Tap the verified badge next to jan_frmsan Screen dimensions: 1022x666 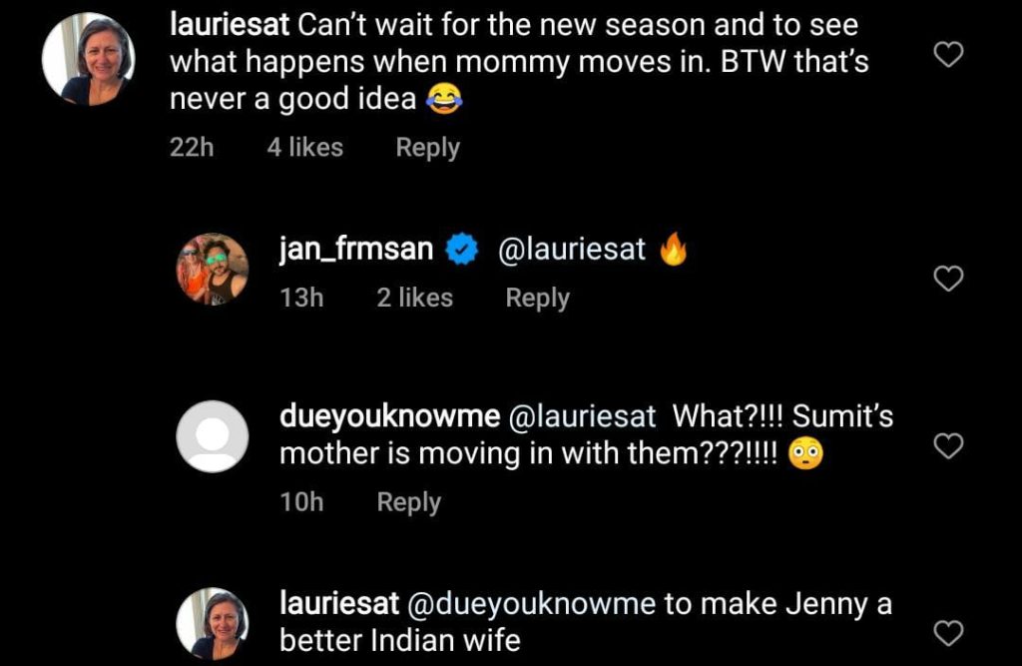pyautogui.click(x=461, y=250)
